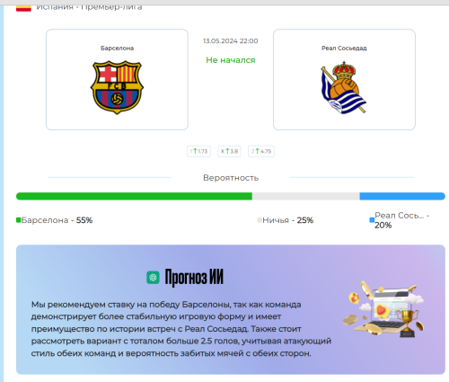Click the Не начался match status
Viewport: 449px width, 382px height.
tap(231, 60)
